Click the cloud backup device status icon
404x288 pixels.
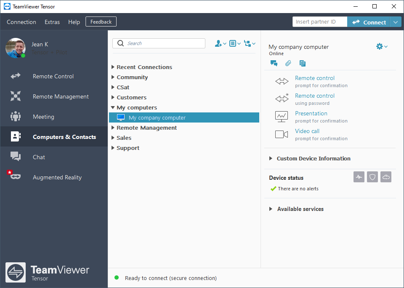[x=386, y=177]
